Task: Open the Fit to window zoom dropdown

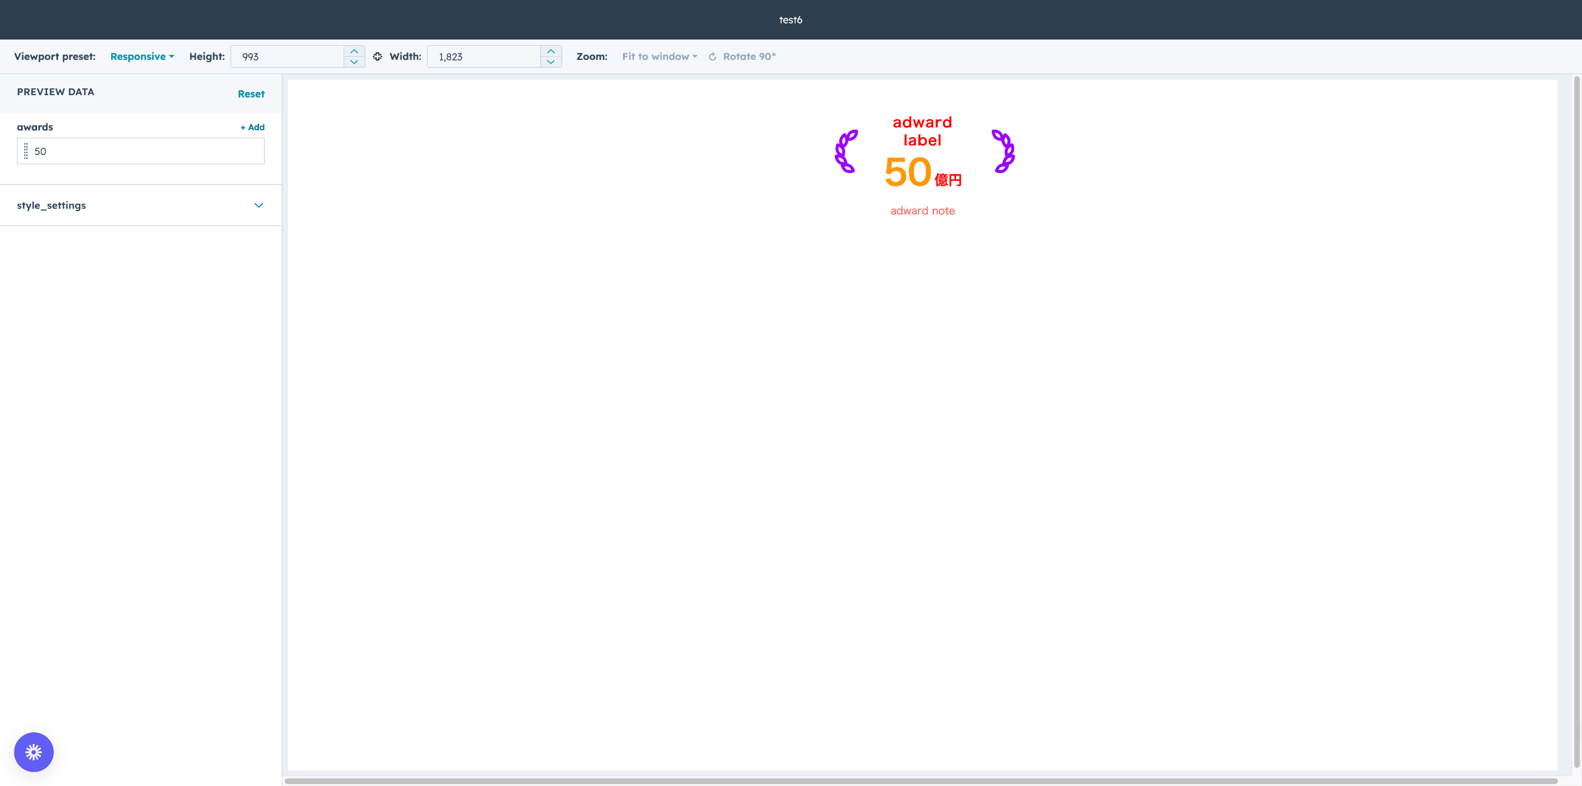Action: coord(659,56)
